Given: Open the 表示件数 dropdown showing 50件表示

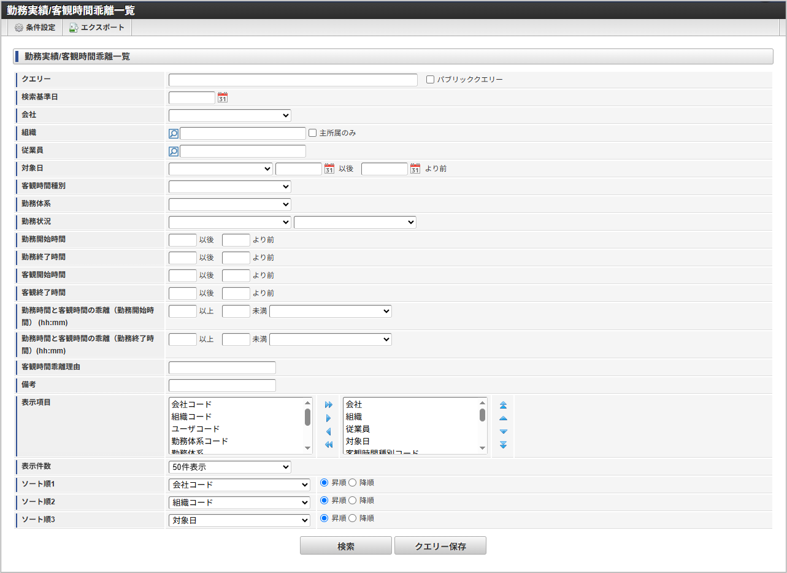Looking at the screenshot, I should [x=229, y=467].
